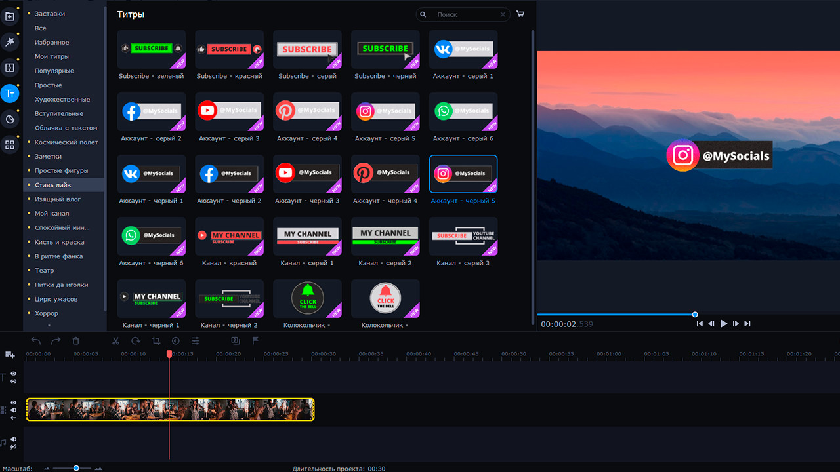The width and height of the screenshot is (840, 472).
Task: Select 'Популярные' titles category
Action: (54, 71)
